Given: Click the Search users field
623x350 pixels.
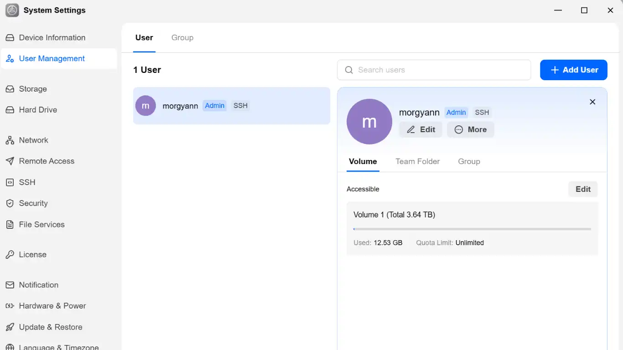Looking at the screenshot, I should click(434, 70).
